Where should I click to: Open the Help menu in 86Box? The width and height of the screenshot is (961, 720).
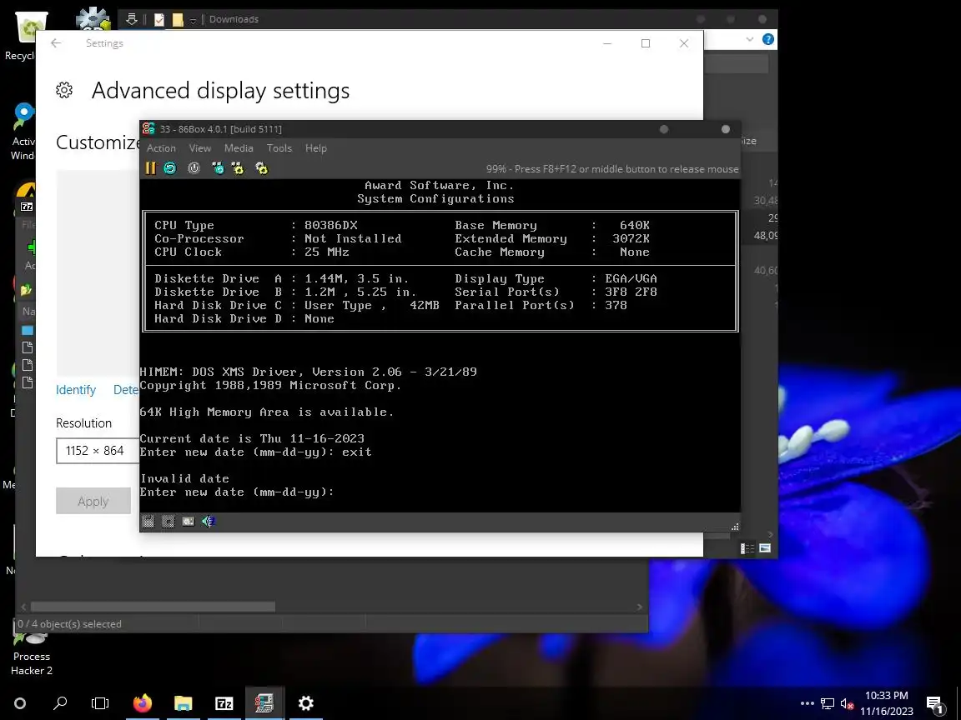315,148
